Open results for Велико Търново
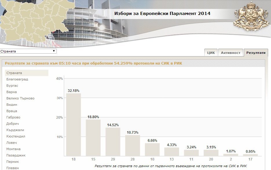 click(20, 99)
